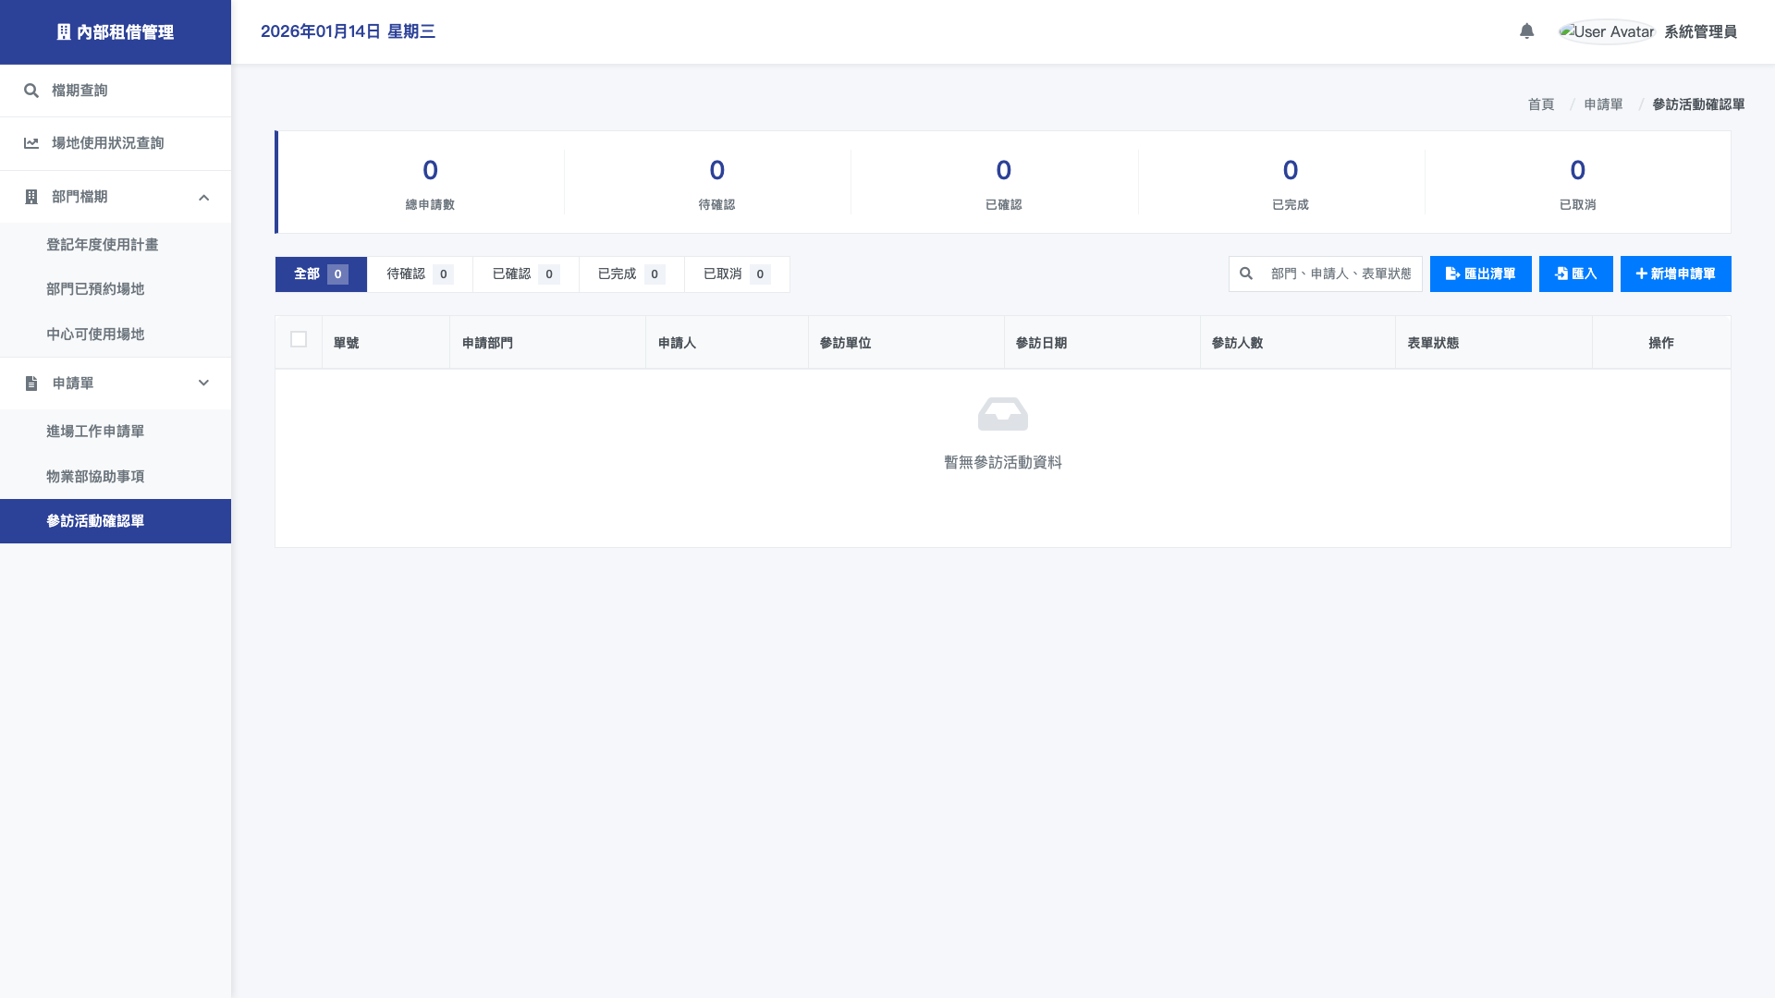
Task: Go to 首頁 breadcrumb link
Action: tap(1540, 104)
